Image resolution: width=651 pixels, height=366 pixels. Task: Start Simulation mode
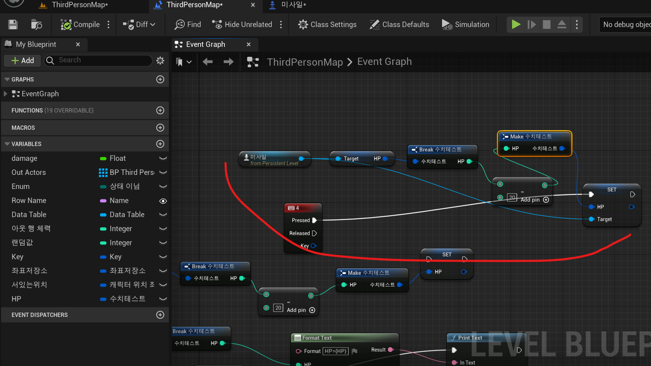click(x=466, y=25)
